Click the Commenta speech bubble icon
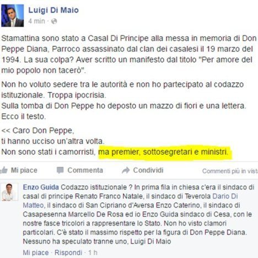The height and width of the screenshot is (258, 258). [60, 170]
